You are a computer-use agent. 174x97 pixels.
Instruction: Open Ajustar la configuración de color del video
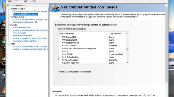tap(30, 46)
